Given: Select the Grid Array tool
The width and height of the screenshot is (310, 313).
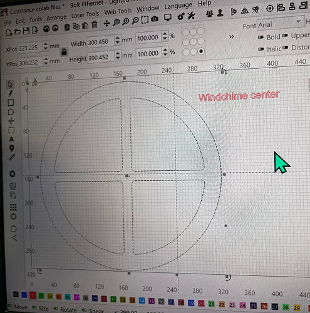Looking at the screenshot, I should click(13, 207).
